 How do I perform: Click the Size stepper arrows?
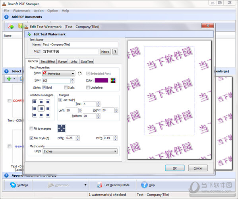pyautogui.click(x=73, y=80)
